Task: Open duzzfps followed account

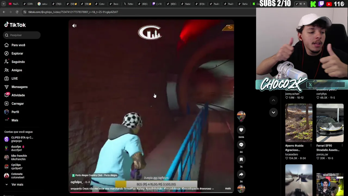Action: [x=15, y=148]
